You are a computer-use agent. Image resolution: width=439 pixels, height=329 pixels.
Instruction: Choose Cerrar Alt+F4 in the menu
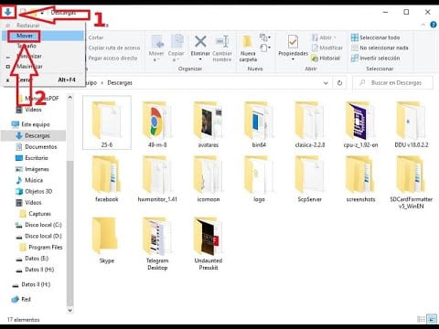pyautogui.click(x=43, y=80)
